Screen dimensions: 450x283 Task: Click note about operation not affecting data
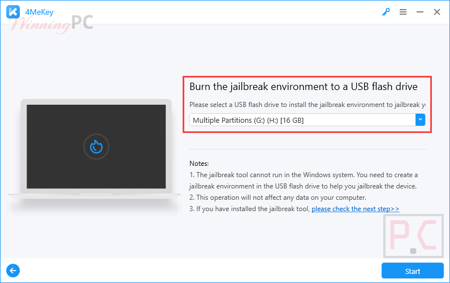click(278, 198)
